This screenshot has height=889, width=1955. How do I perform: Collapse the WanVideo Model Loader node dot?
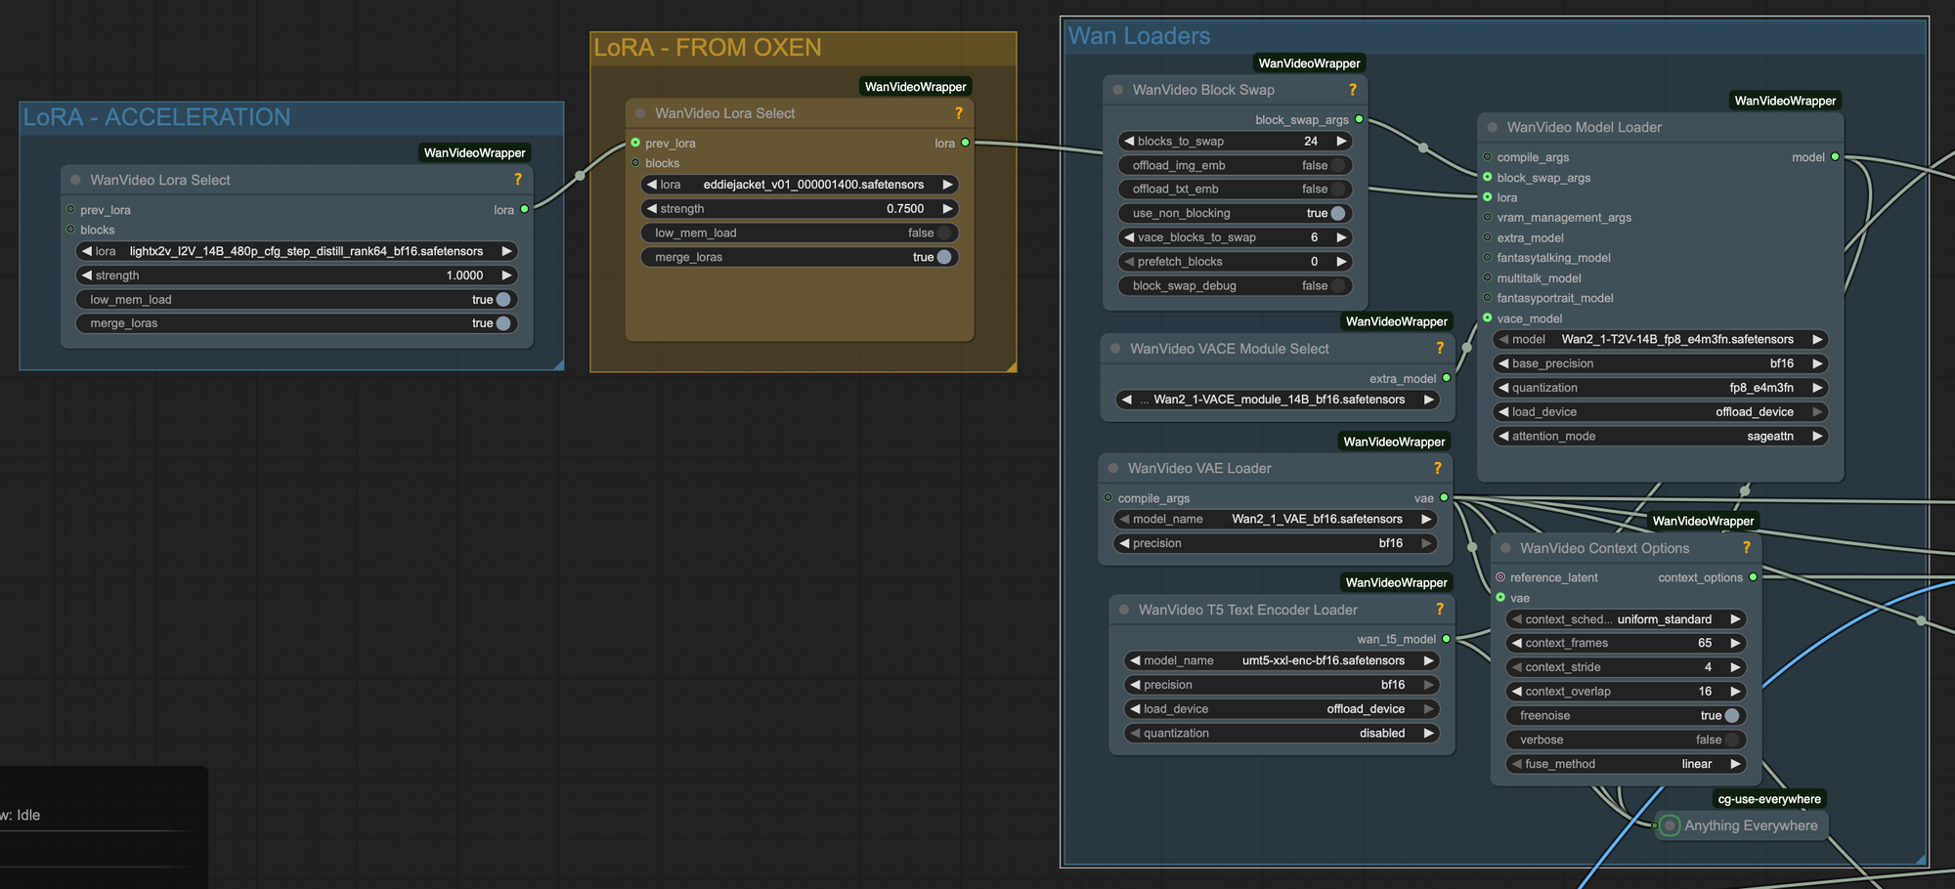coord(1493,128)
